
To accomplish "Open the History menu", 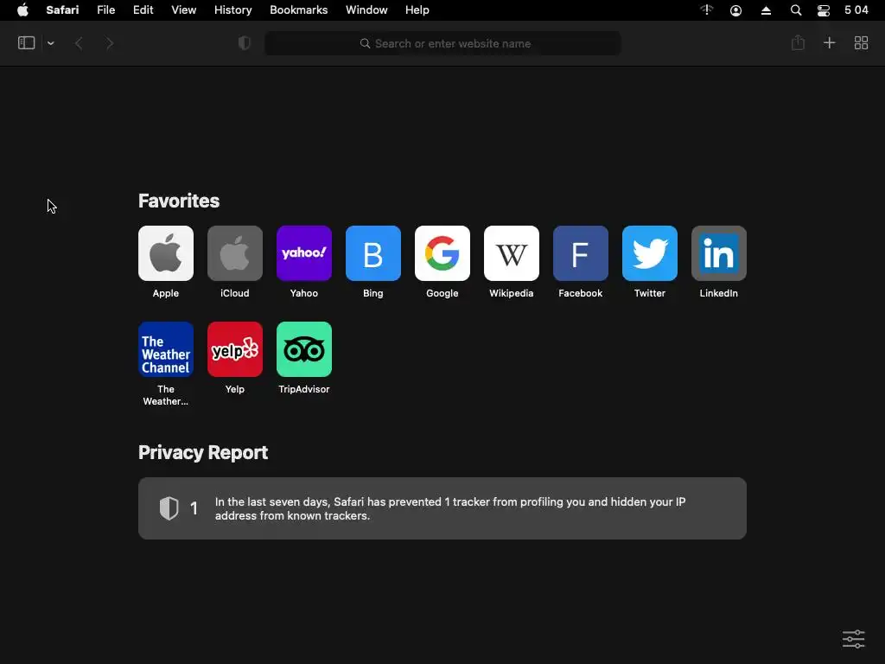I will (233, 10).
